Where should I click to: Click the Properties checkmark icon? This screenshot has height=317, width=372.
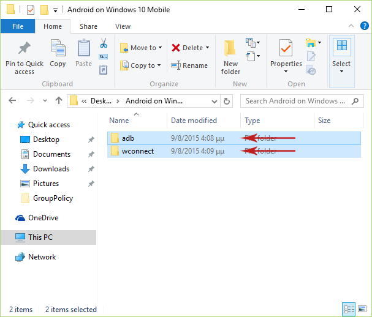pos(286,48)
